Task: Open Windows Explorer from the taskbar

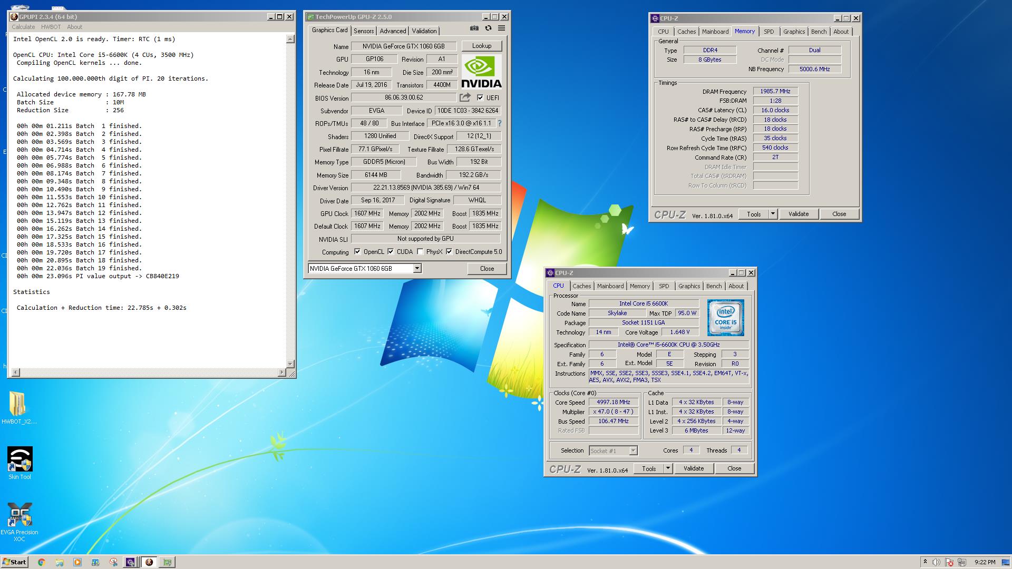Action: coord(60,562)
